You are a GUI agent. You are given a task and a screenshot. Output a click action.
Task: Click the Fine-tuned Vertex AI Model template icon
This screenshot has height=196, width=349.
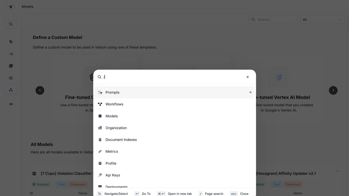coord(279,77)
